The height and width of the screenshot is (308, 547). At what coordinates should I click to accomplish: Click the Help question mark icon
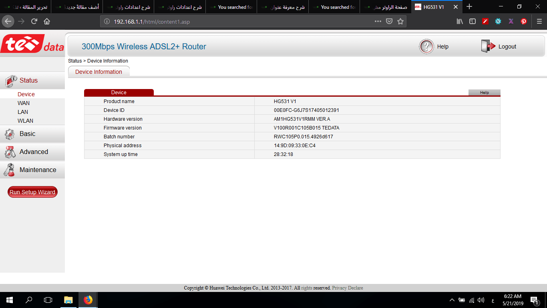(426, 47)
